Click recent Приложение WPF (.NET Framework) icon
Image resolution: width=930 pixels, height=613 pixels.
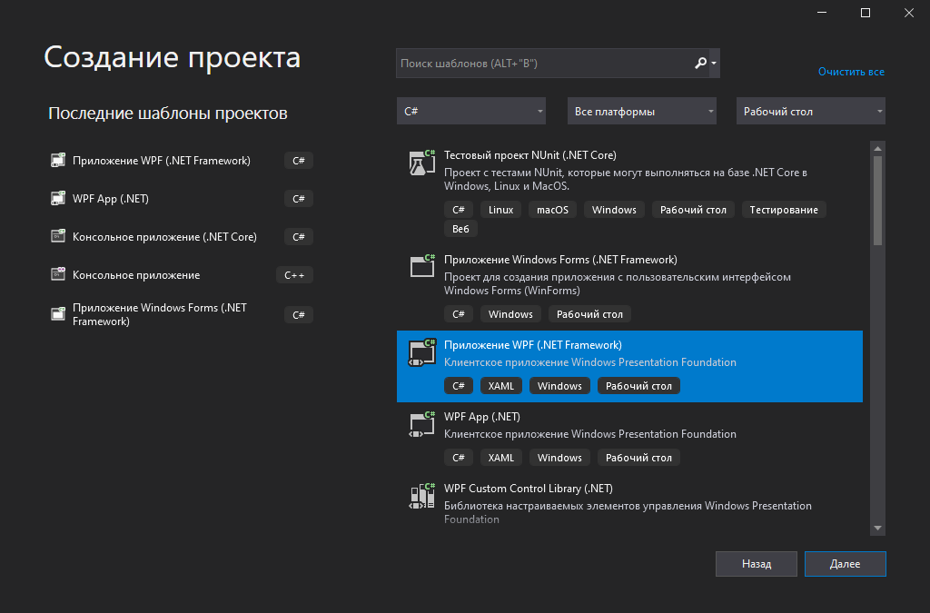[x=57, y=160]
